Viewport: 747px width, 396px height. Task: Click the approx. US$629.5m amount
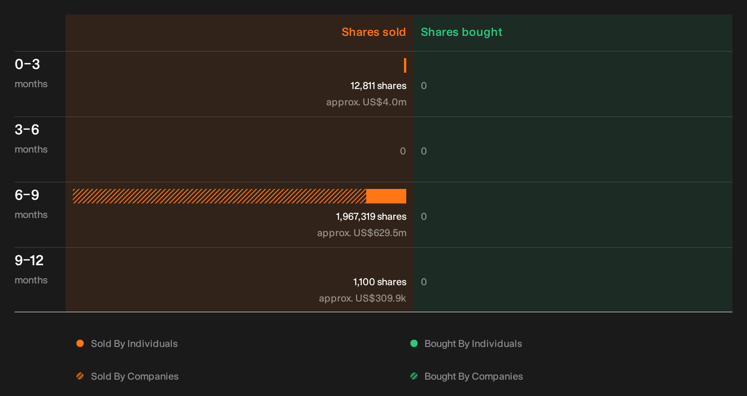coord(362,233)
